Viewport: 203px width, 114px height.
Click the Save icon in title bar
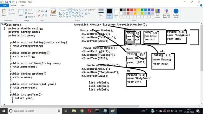coord(6,2)
